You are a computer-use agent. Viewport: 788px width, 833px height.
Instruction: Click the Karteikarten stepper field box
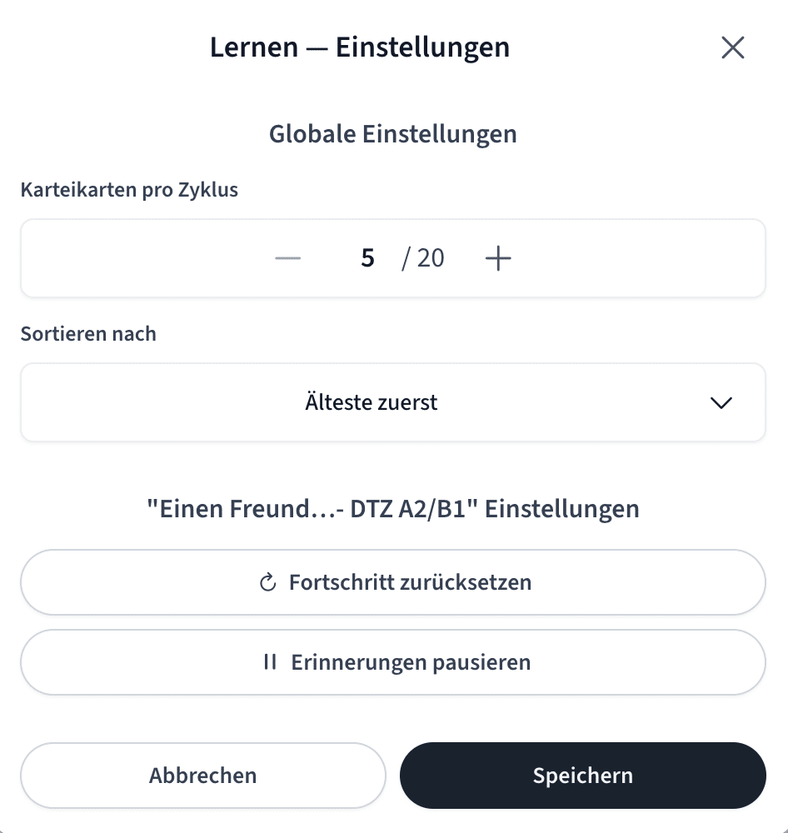tap(633, 258)
